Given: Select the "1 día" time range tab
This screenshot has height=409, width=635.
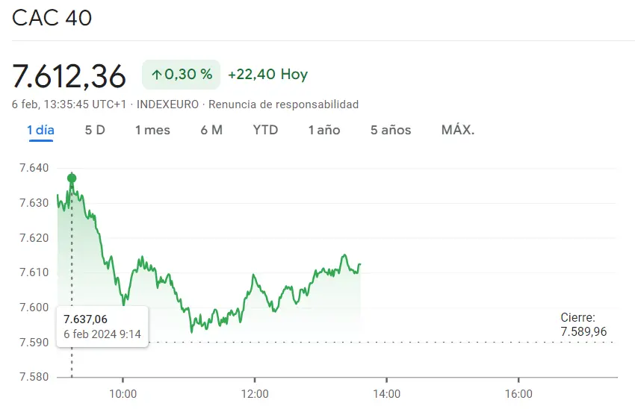Looking at the screenshot, I should [40, 130].
